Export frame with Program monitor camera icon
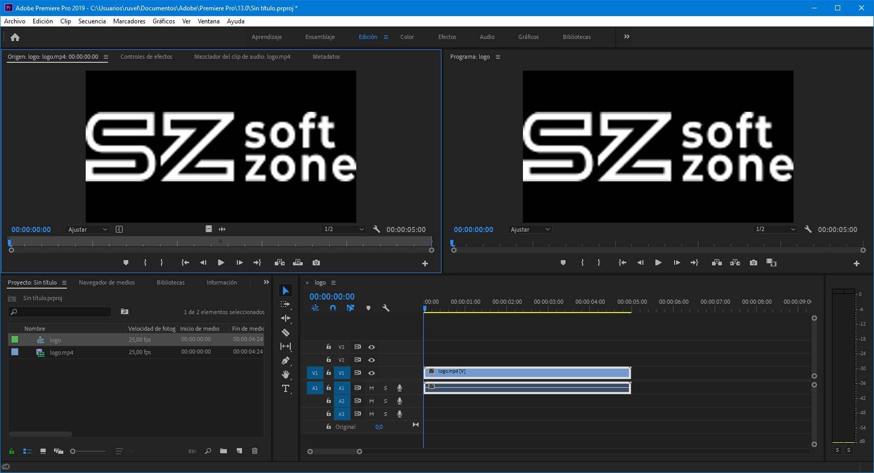874x473 pixels. point(754,263)
